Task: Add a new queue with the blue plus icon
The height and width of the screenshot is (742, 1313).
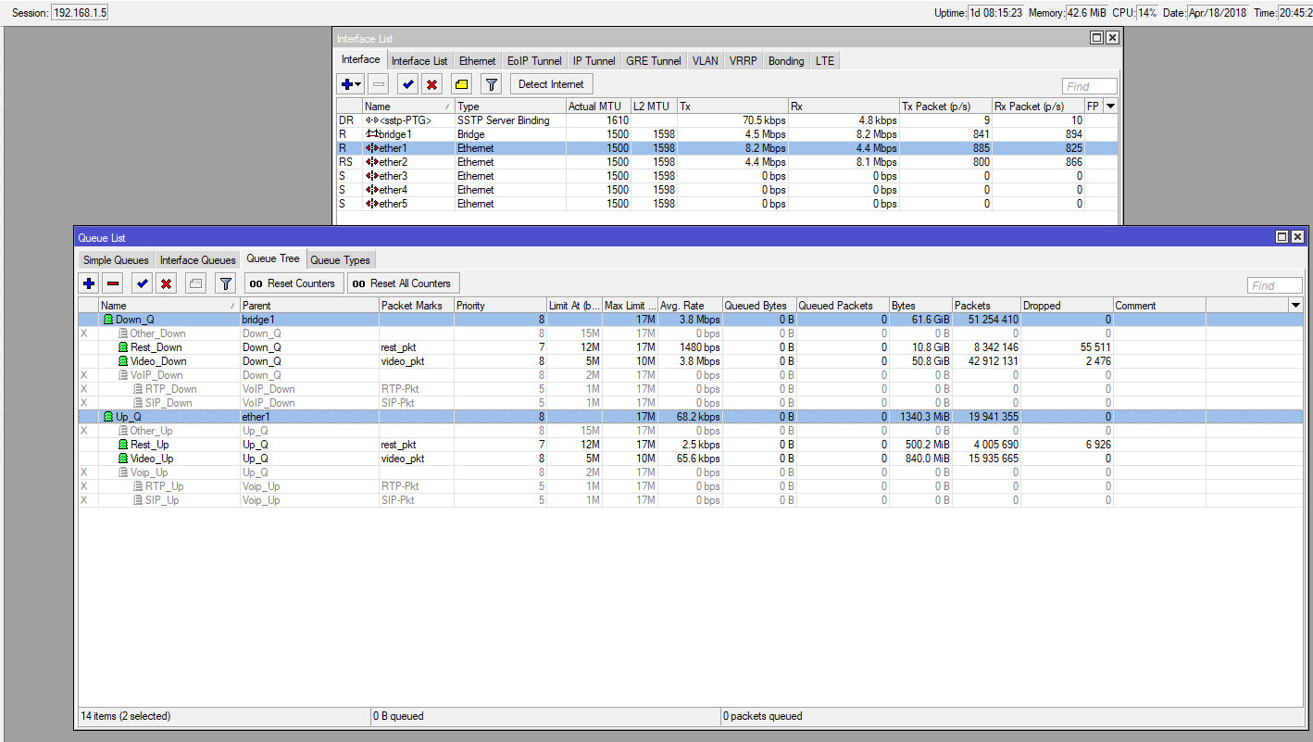Action: click(x=89, y=283)
